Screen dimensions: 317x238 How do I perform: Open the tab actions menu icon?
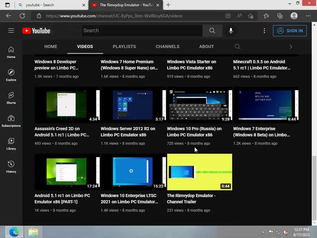tap(7, 5)
